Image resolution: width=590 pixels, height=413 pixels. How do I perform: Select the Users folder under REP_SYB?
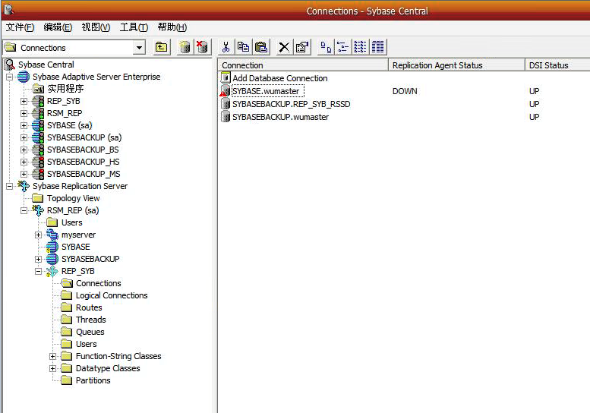pyautogui.click(x=86, y=344)
